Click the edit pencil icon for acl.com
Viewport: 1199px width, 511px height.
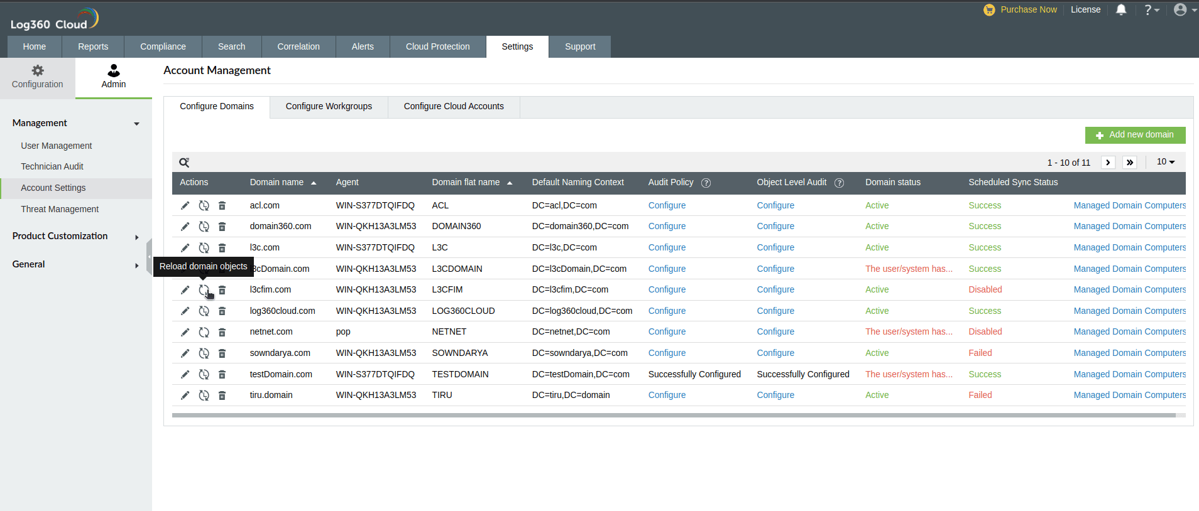coord(185,205)
